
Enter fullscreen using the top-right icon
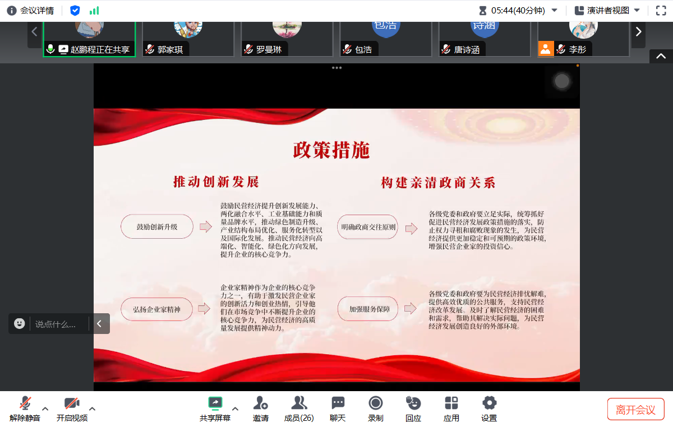click(x=660, y=10)
